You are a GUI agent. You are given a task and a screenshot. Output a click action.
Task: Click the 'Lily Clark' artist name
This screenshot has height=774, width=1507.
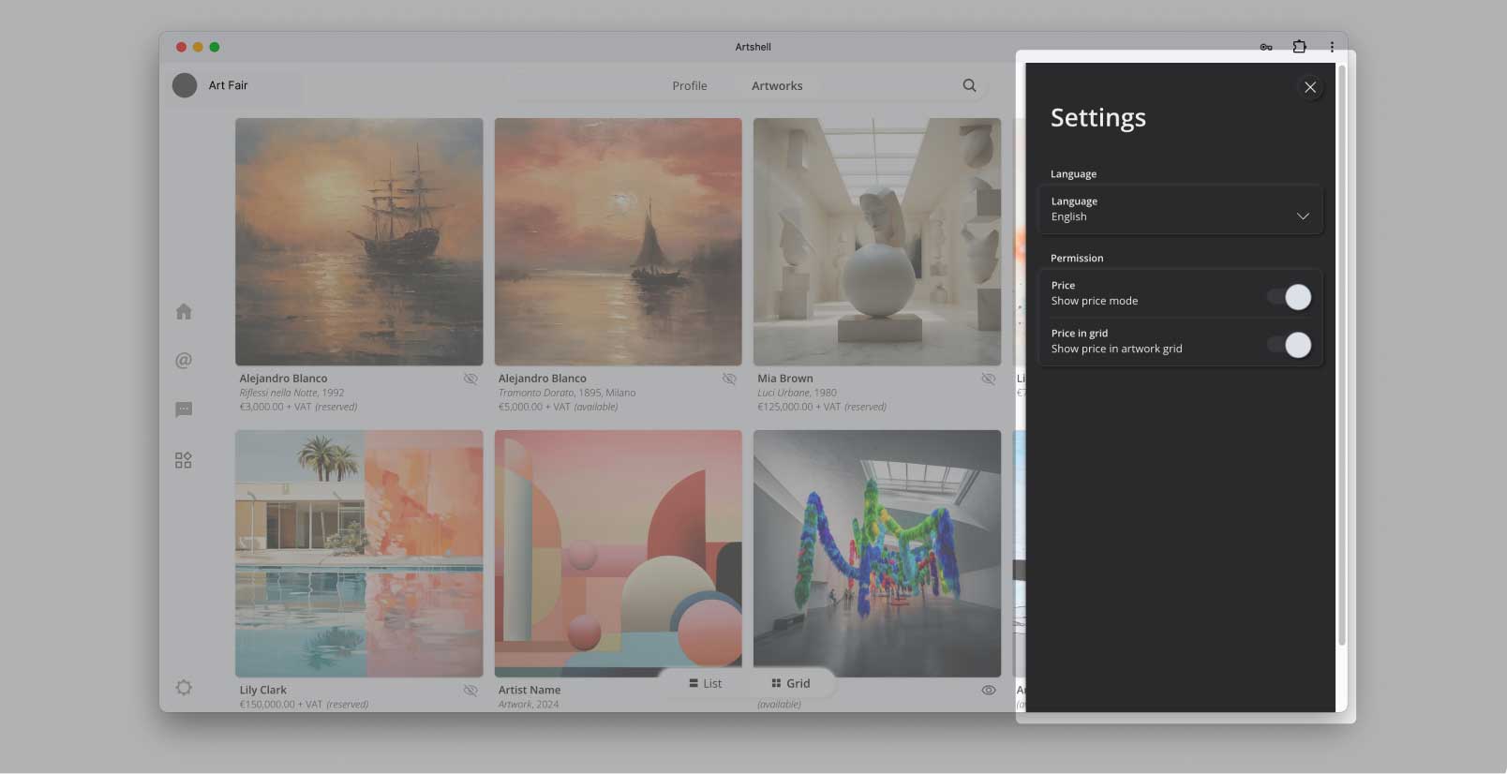(263, 690)
